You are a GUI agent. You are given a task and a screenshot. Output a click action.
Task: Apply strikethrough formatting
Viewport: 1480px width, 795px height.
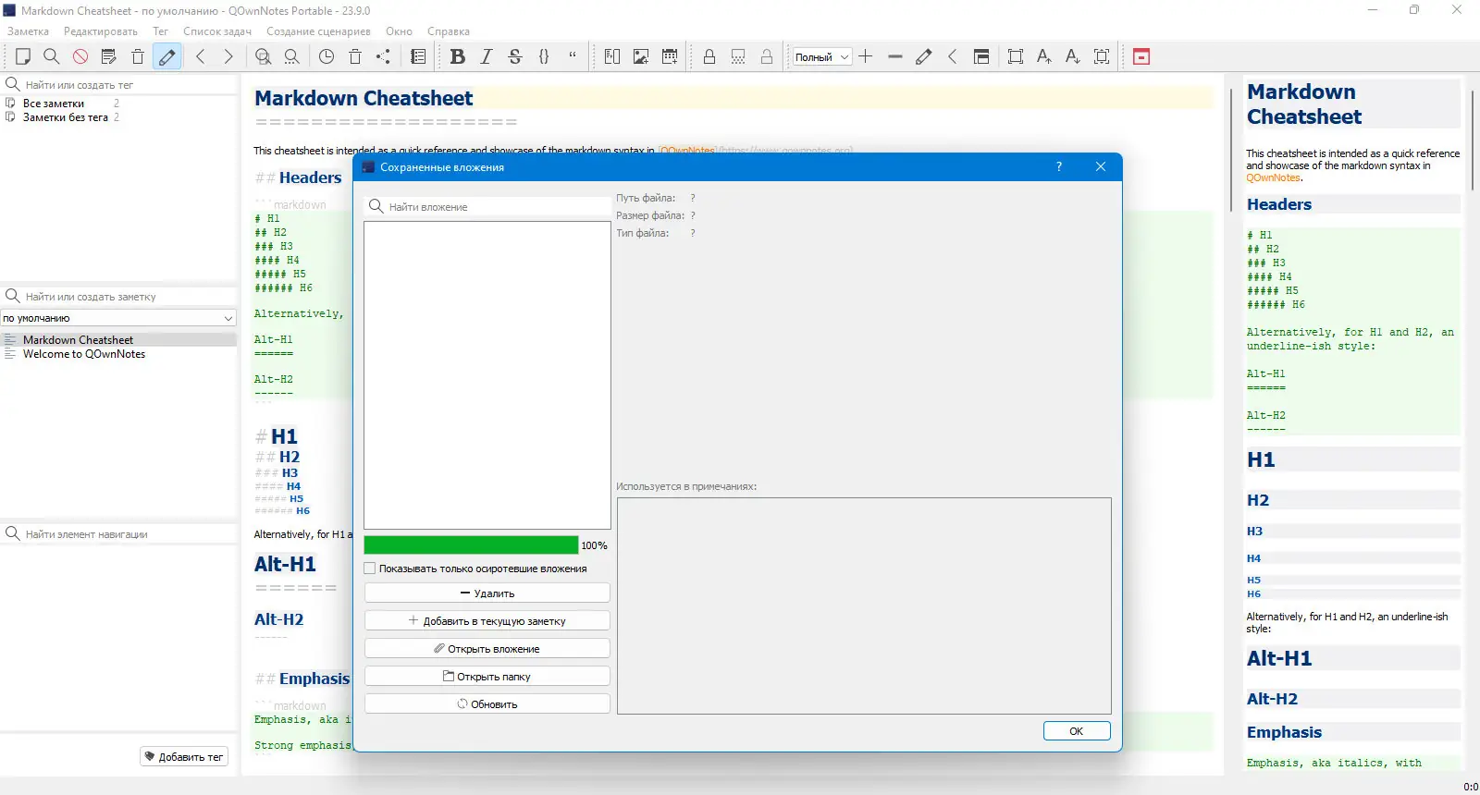515,56
